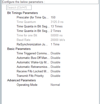The width and height of the screenshot is (100, 104).
Task: Collapse the Basic Parameters group
Action: tap(19, 49)
